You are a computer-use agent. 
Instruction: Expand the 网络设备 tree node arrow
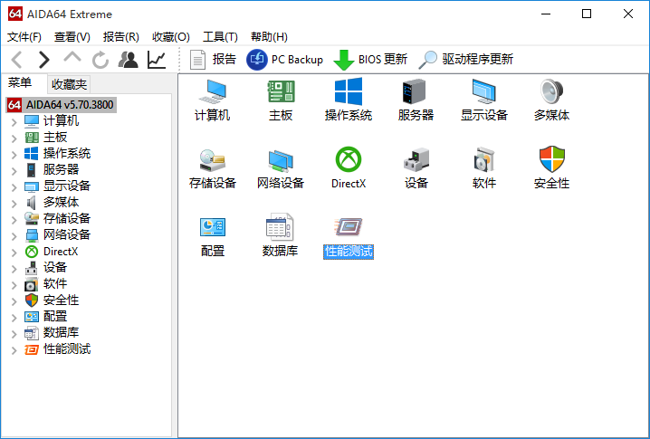[x=14, y=235]
